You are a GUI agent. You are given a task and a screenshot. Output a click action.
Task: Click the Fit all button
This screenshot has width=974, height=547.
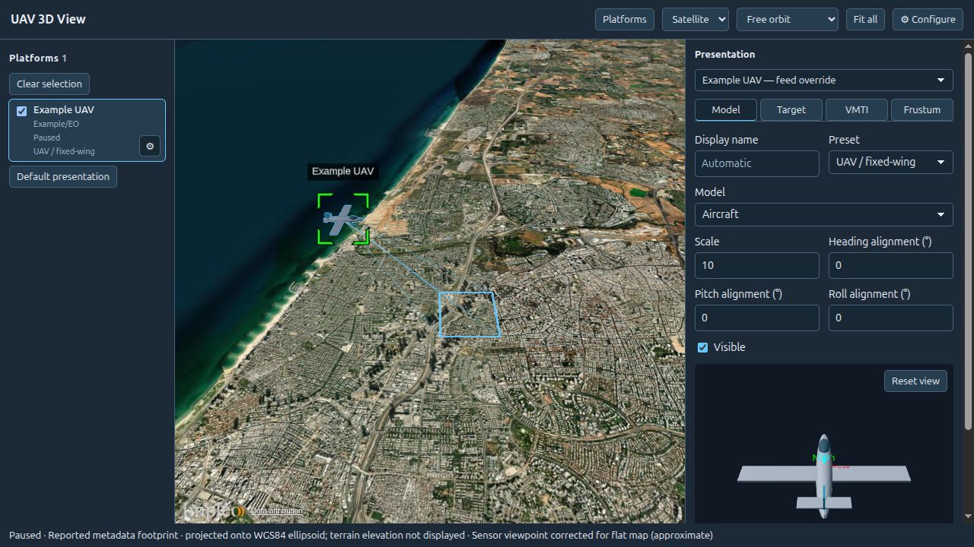click(865, 19)
